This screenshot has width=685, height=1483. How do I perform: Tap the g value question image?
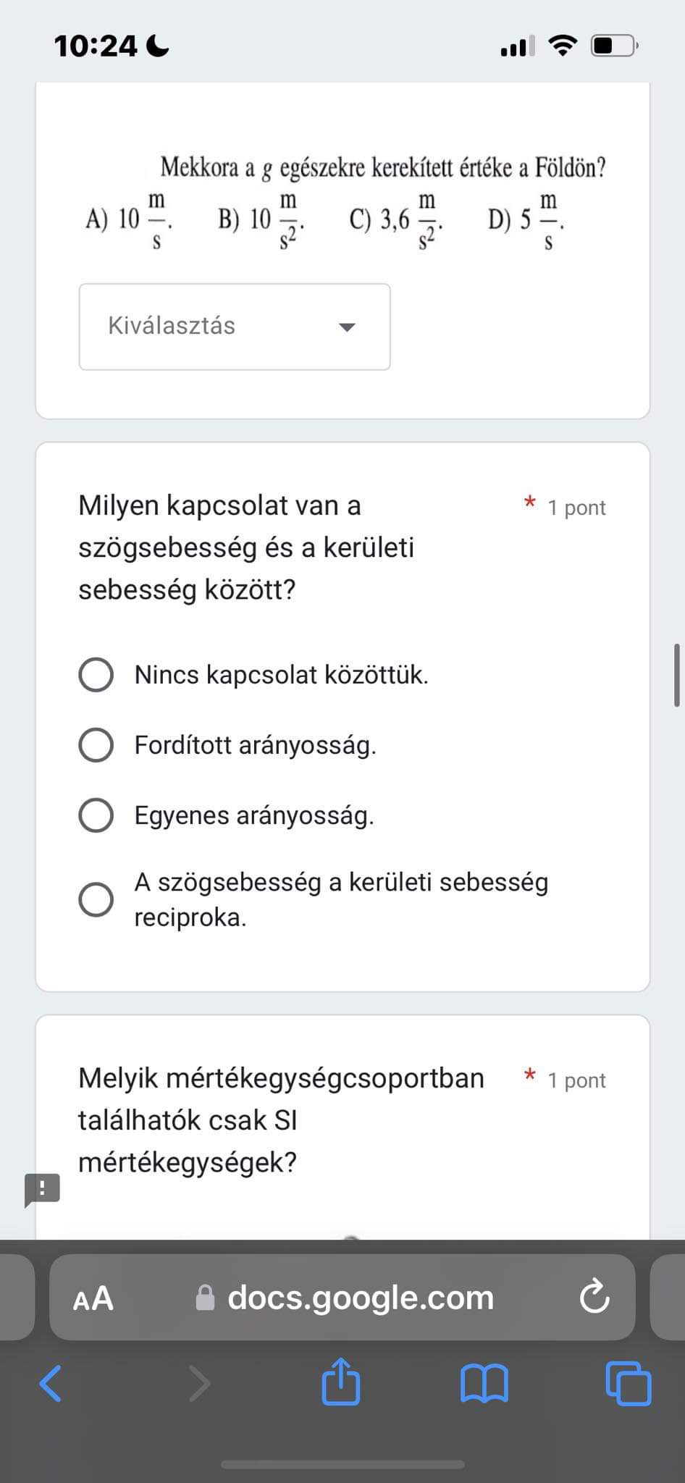click(x=346, y=201)
